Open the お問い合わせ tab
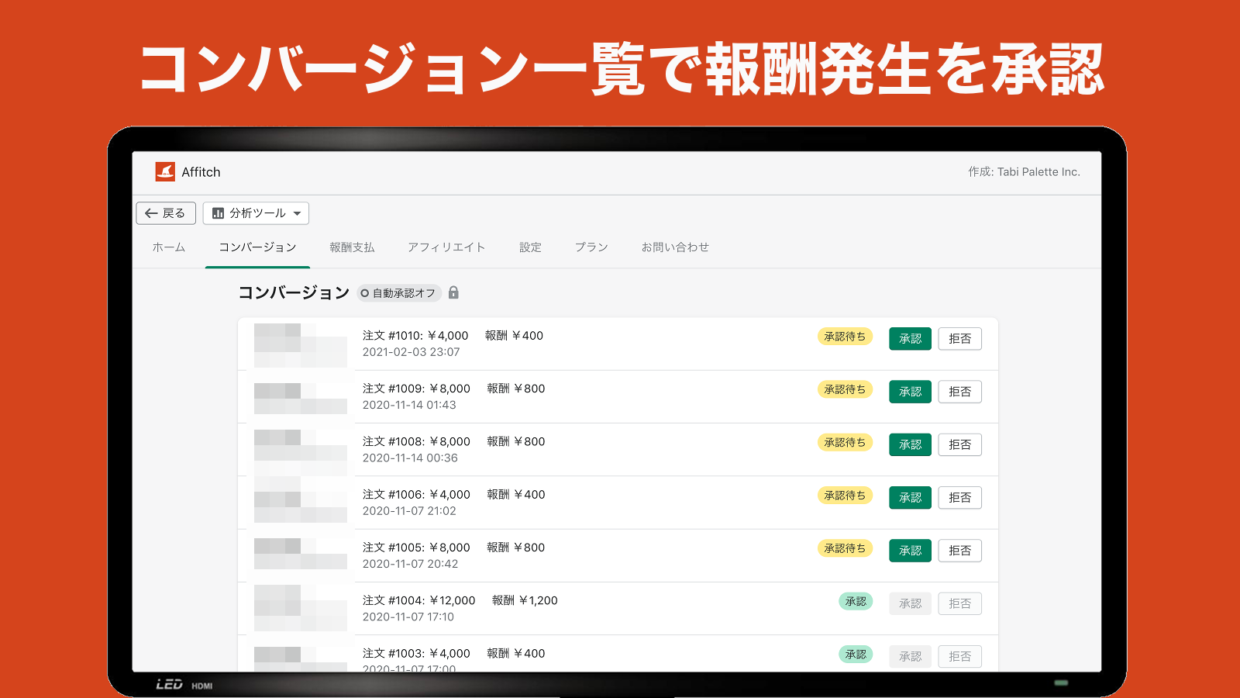1240x698 pixels. (675, 247)
